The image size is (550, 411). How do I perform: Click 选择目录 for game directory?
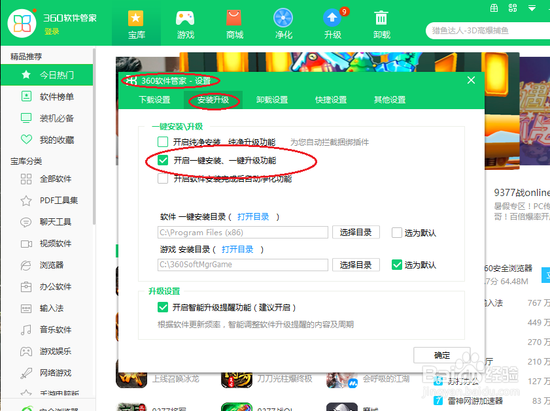point(356,265)
